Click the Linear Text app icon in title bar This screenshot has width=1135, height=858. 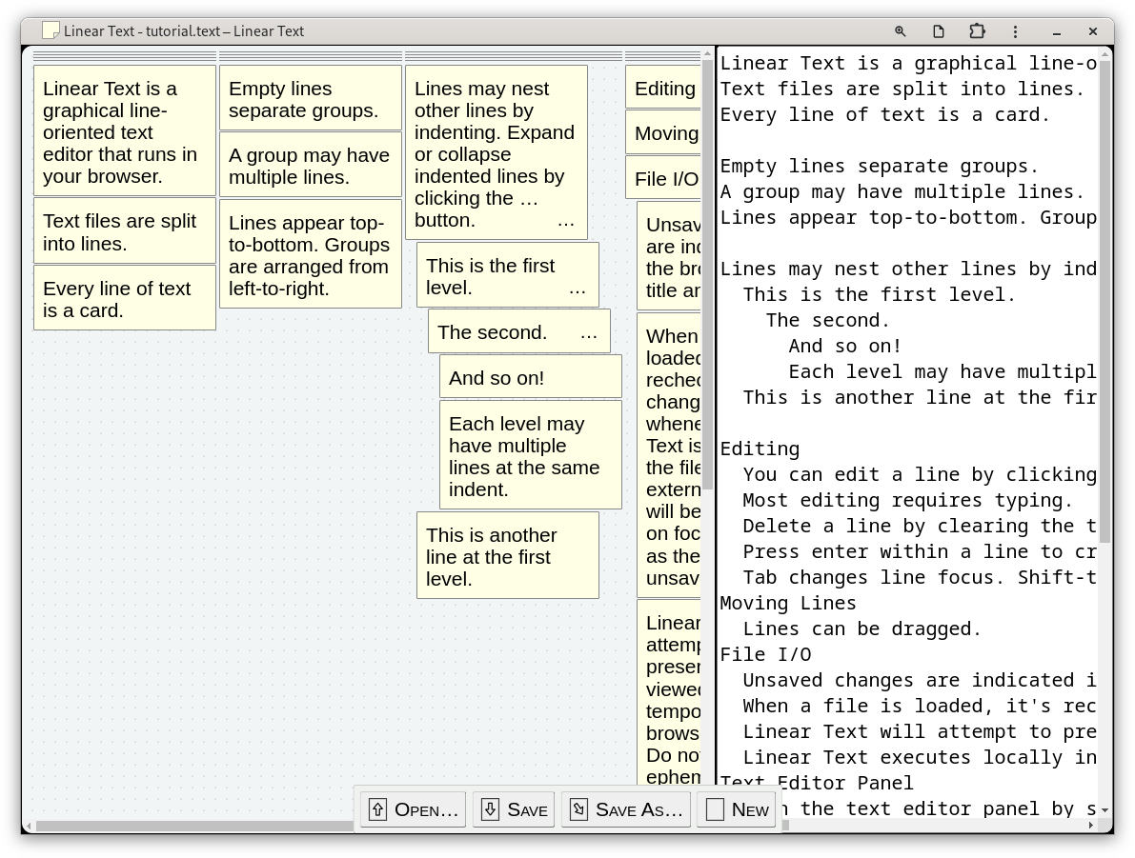coord(51,30)
